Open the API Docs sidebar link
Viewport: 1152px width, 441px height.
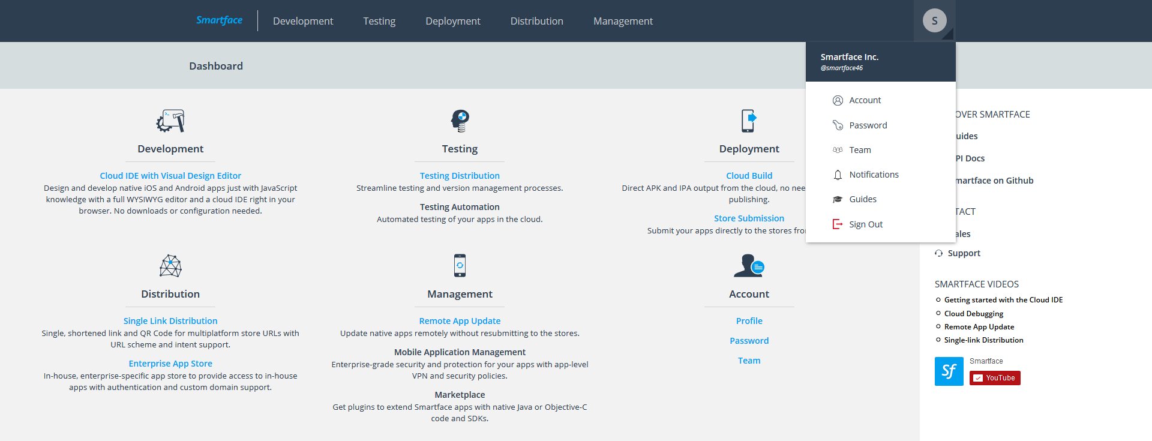[x=970, y=158]
